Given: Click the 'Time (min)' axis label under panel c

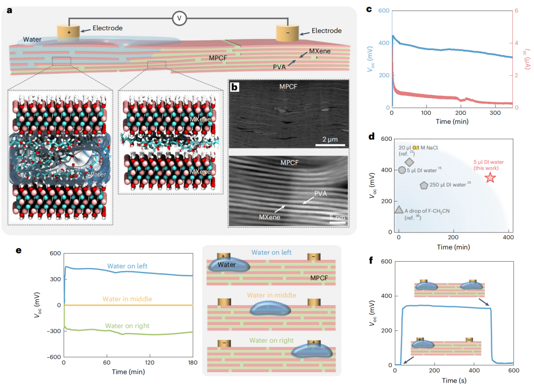Looking at the screenshot, I should 452,121.
